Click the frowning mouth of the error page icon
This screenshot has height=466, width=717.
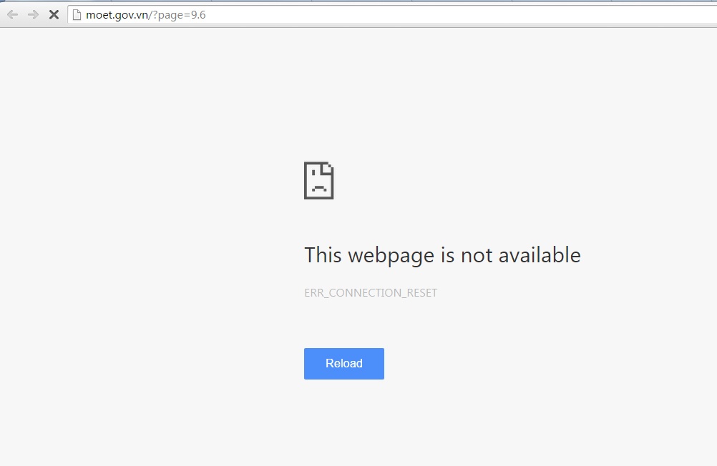pos(318,188)
